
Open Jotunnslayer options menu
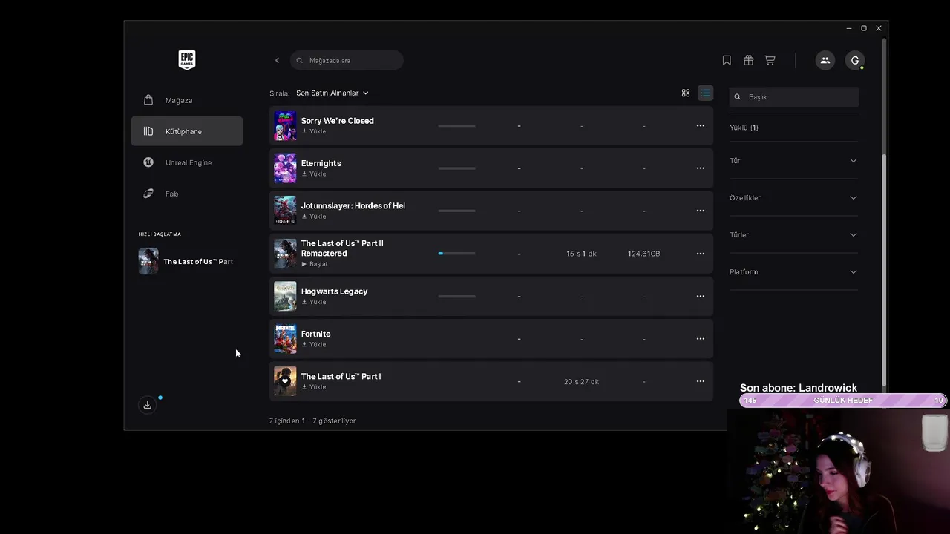[700, 211]
